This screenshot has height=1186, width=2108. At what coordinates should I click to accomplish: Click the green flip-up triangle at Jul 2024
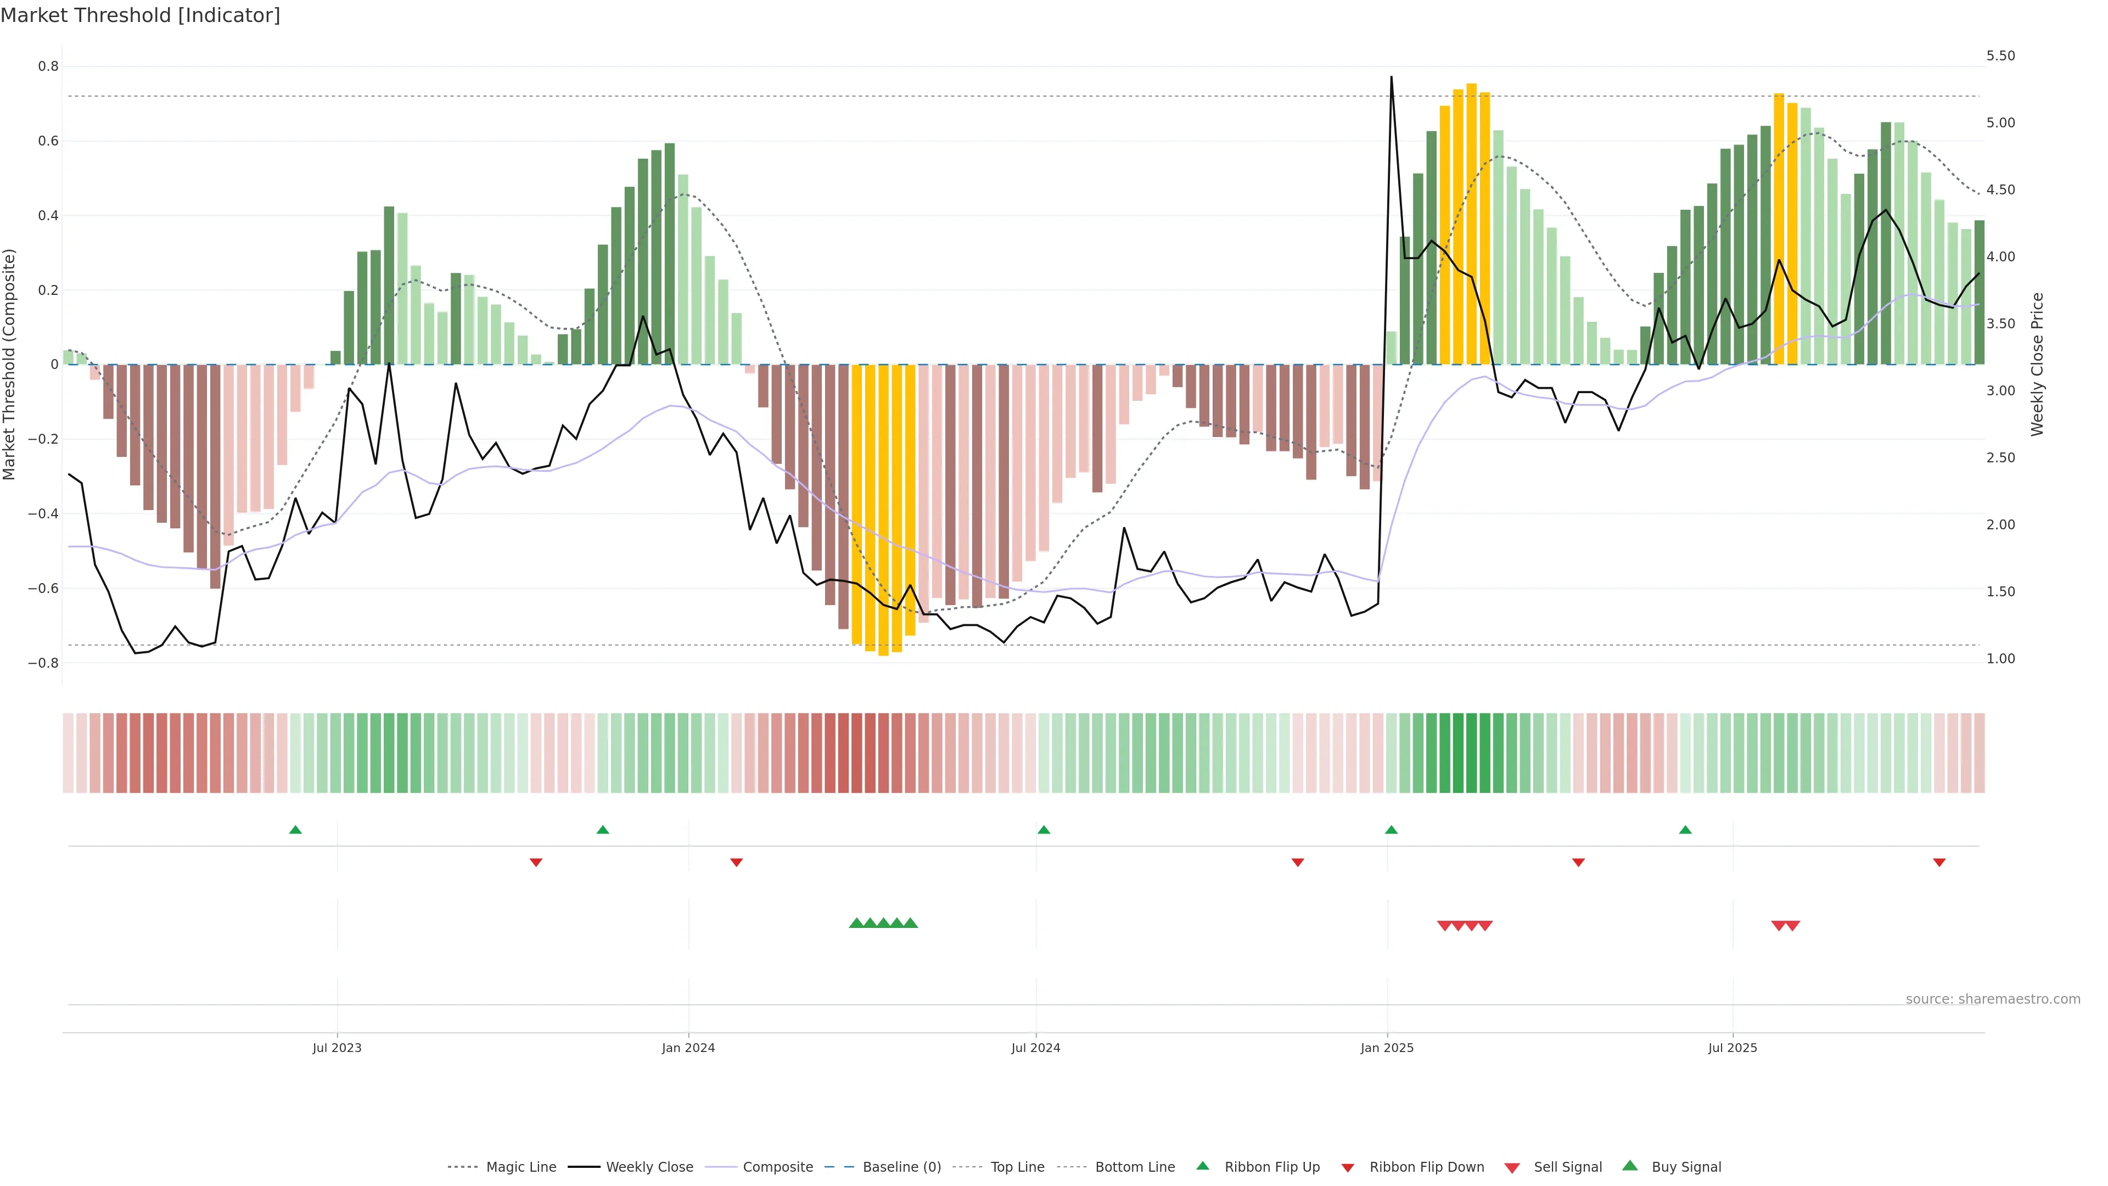[1044, 830]
